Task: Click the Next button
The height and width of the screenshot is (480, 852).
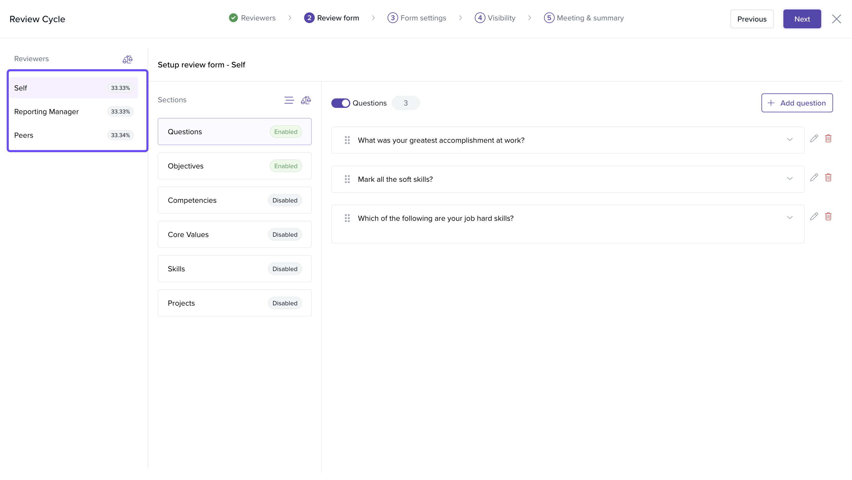Action: 802,19
